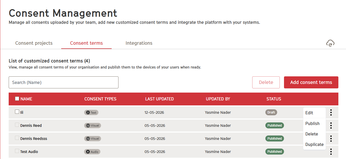Go to the Integrations tab
The image size is (346, 159).
(x=139, y=43)
